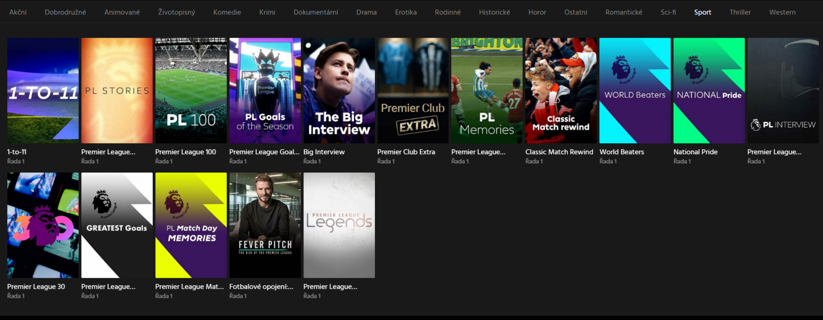
Task: Select the Drama genre tab
Action: (366, 12)
